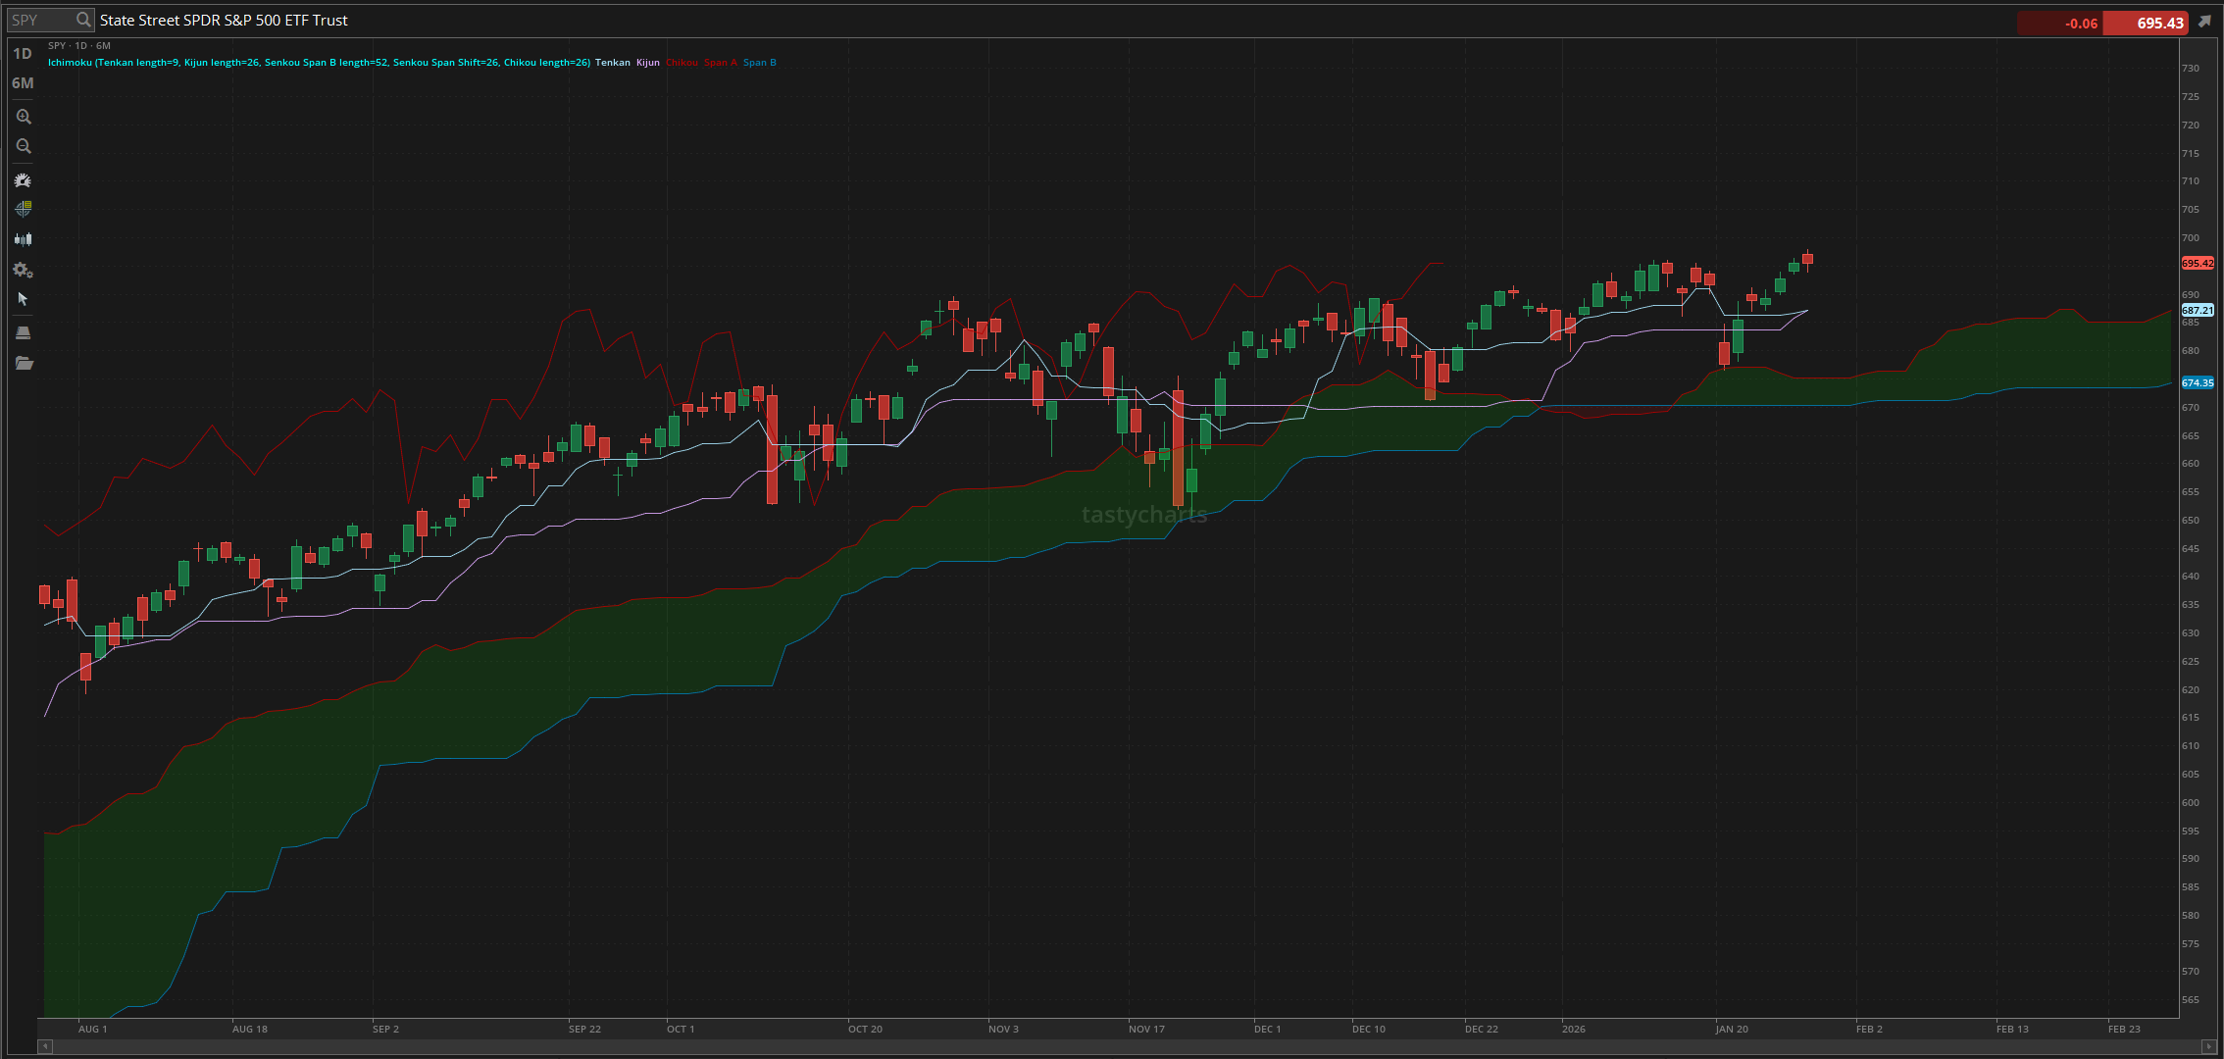Open the candlestick chart style icon

[24, 239]
